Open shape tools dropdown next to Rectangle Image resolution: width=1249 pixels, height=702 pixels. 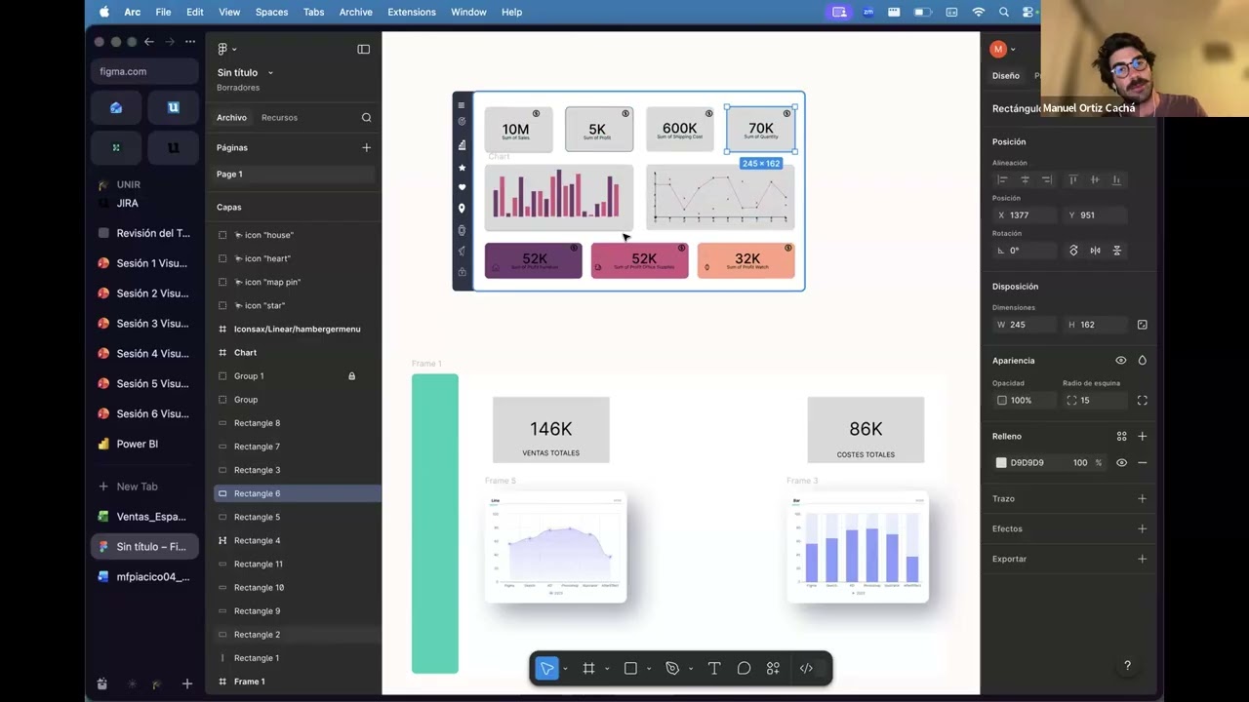(649, 669)
